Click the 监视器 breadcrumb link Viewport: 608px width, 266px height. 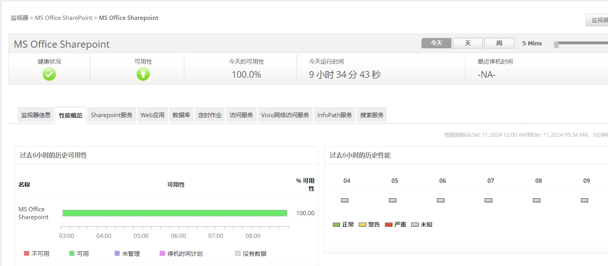pyautogui.click(x=20, y=18)
